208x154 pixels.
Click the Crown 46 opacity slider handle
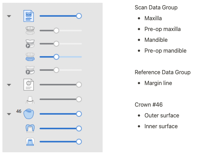tap(79, 114)
